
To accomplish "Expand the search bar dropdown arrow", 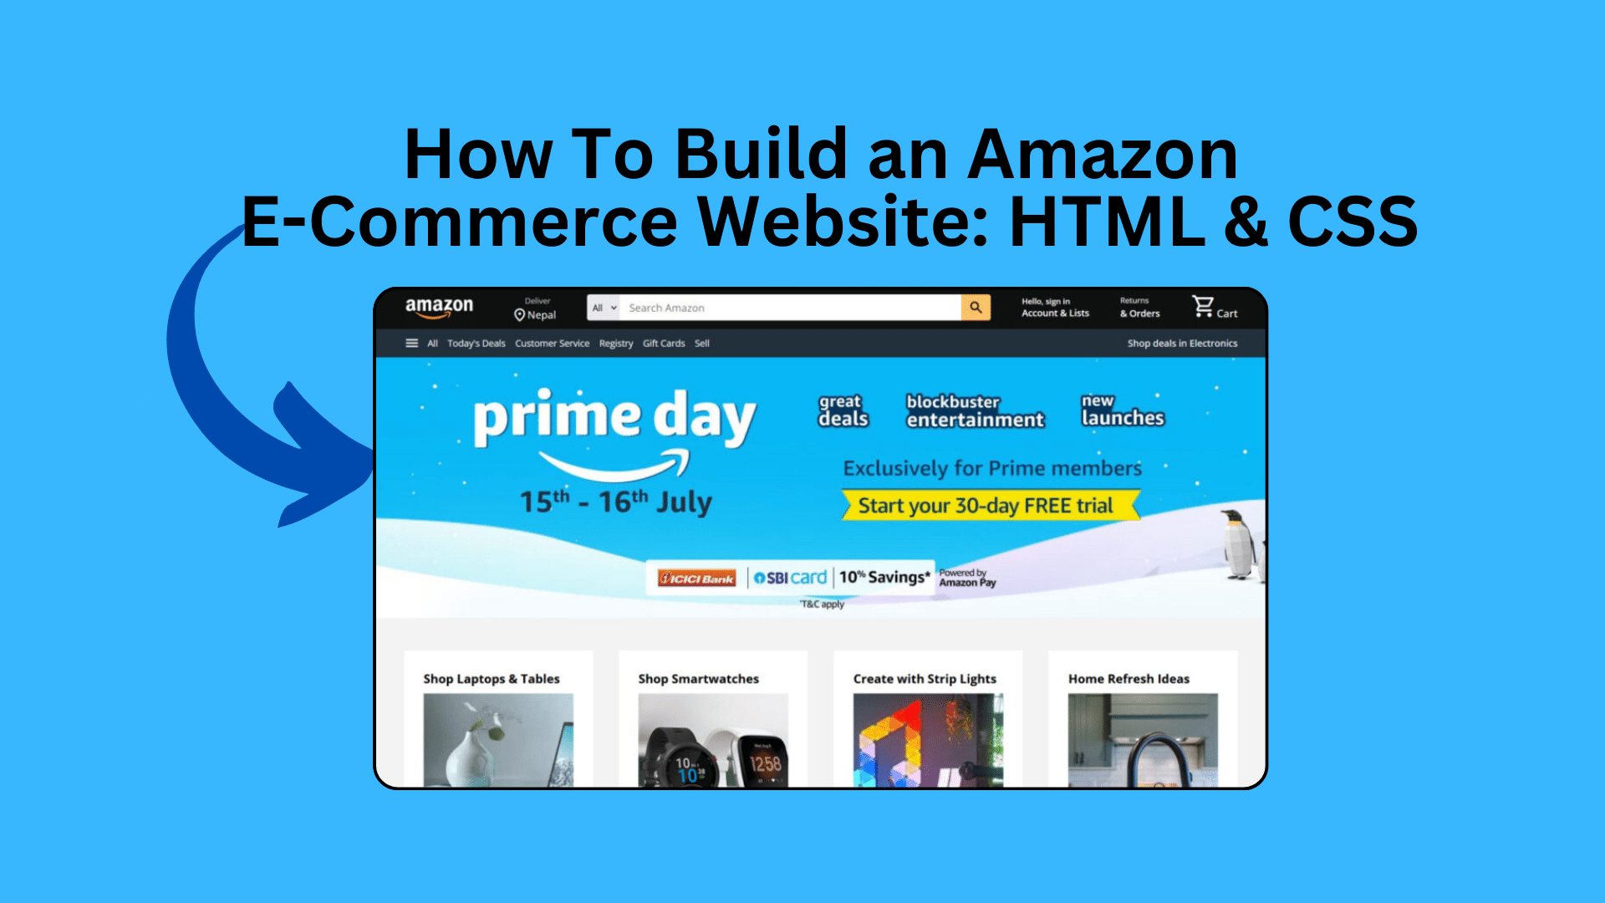I will click(x=611, y=307).
